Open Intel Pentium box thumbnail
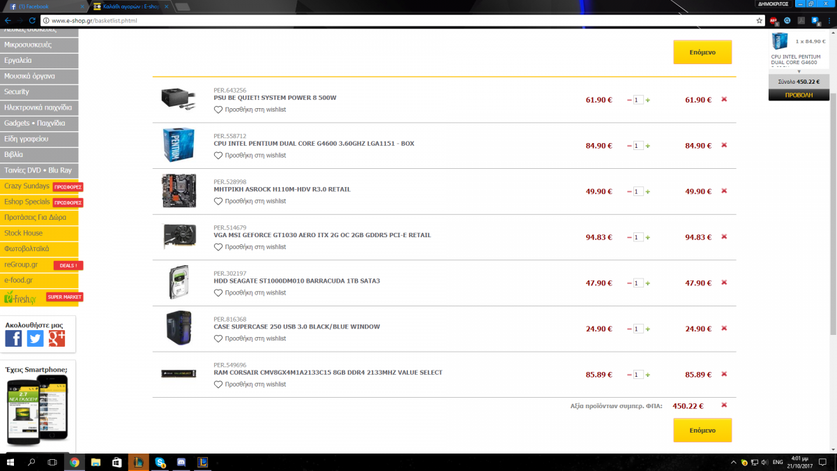 coord(179,145)
